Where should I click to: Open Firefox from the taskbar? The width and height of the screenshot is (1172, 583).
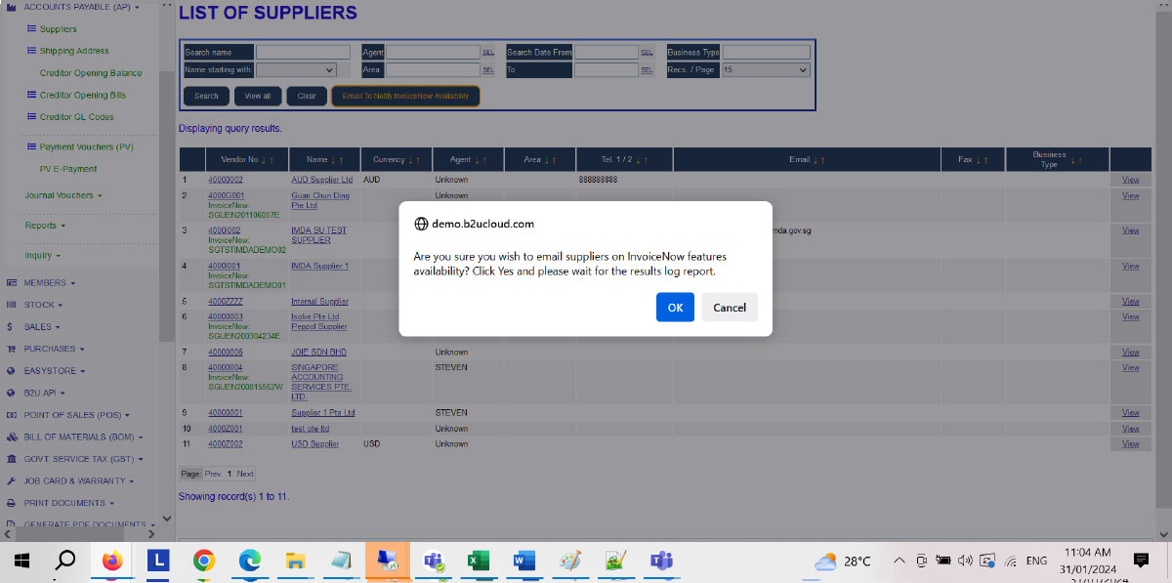point(112,561)
